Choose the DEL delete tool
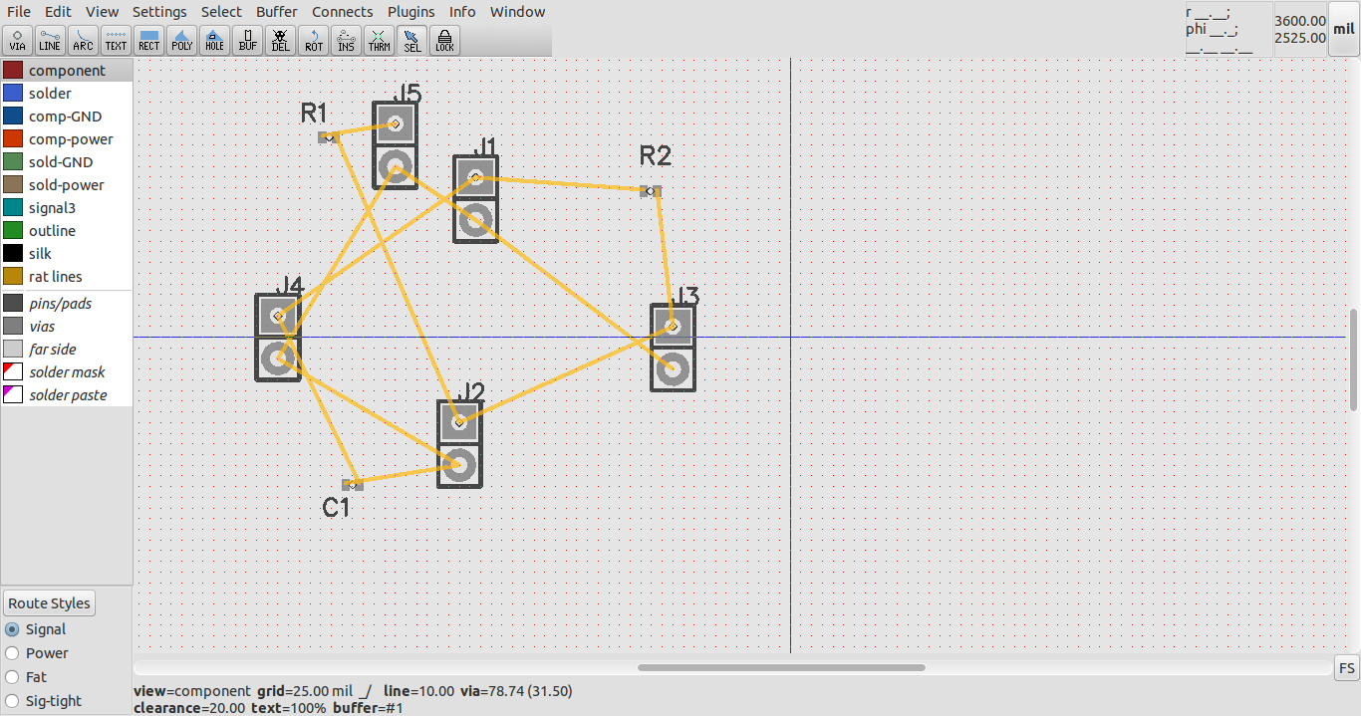Viewport: 1361px width, 716px height. (280, 40)
